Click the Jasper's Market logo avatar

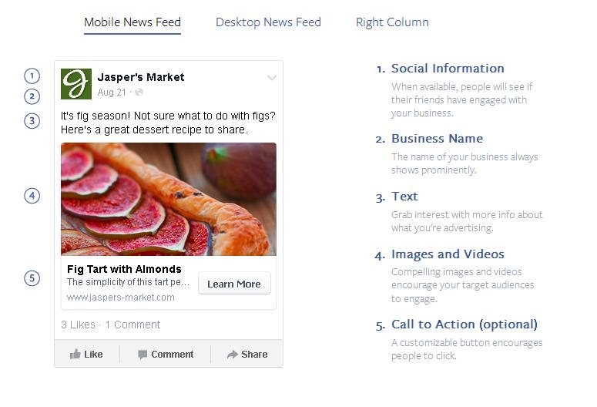click(76, 84)
